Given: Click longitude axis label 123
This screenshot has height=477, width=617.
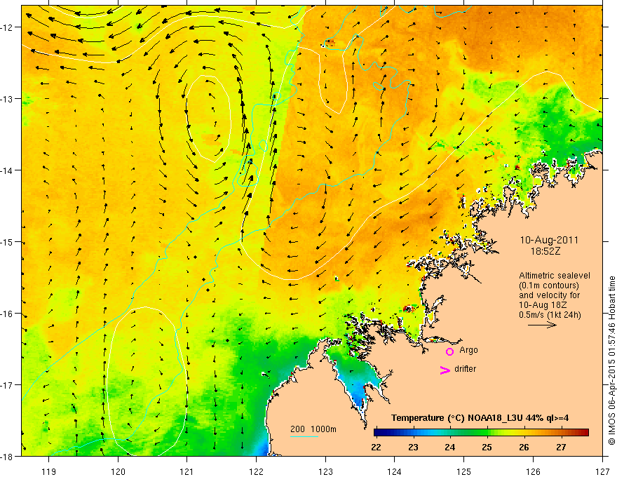Looking at the screenshot, I should tap(325, 471).
